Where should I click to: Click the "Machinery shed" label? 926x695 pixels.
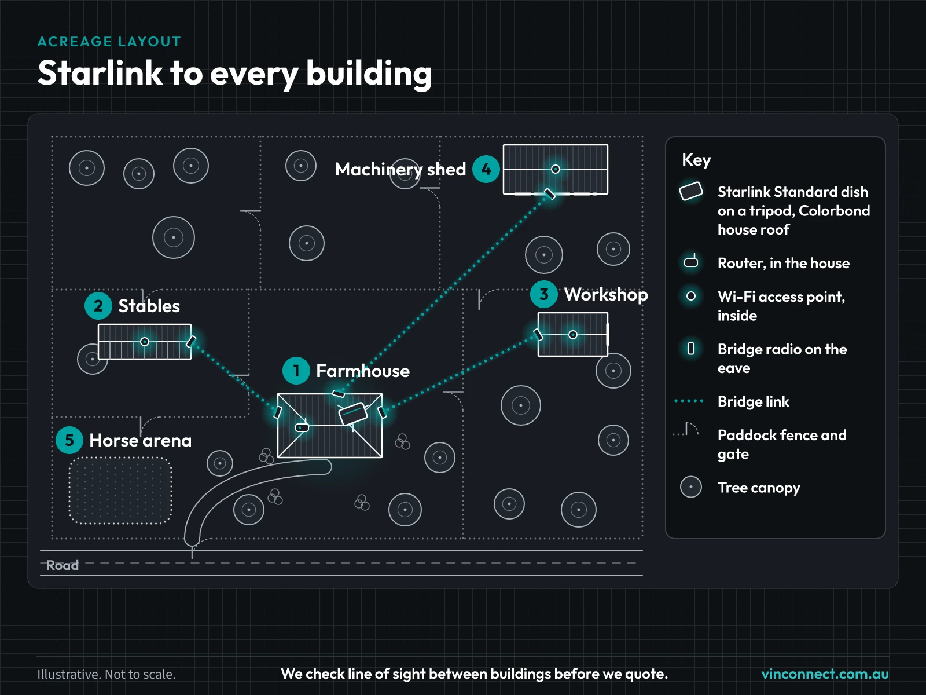[400, 170]
